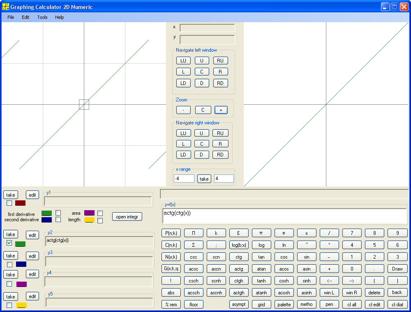Image resolution: width=411 pixels, height=312 pixels.
Task: Click edit button for y5
Action: (32, 296)
